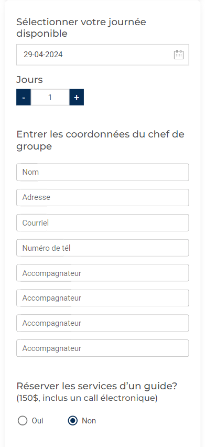Click the '150$, inclus un call électronique' note

tap(87, 398)
